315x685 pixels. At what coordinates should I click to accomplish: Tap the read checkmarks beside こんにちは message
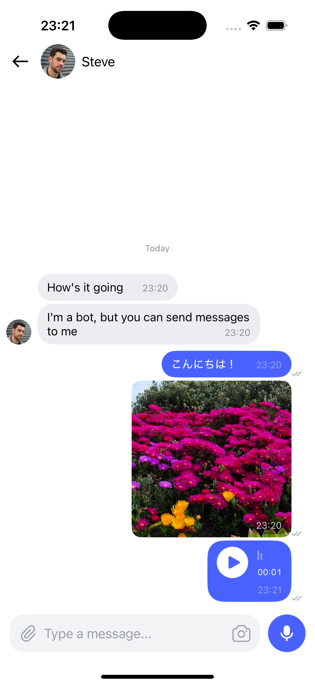tap(297, 374)
